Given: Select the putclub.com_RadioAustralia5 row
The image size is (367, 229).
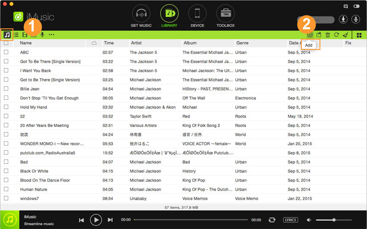Looking at the screenshot, I should tap(183, 153).
